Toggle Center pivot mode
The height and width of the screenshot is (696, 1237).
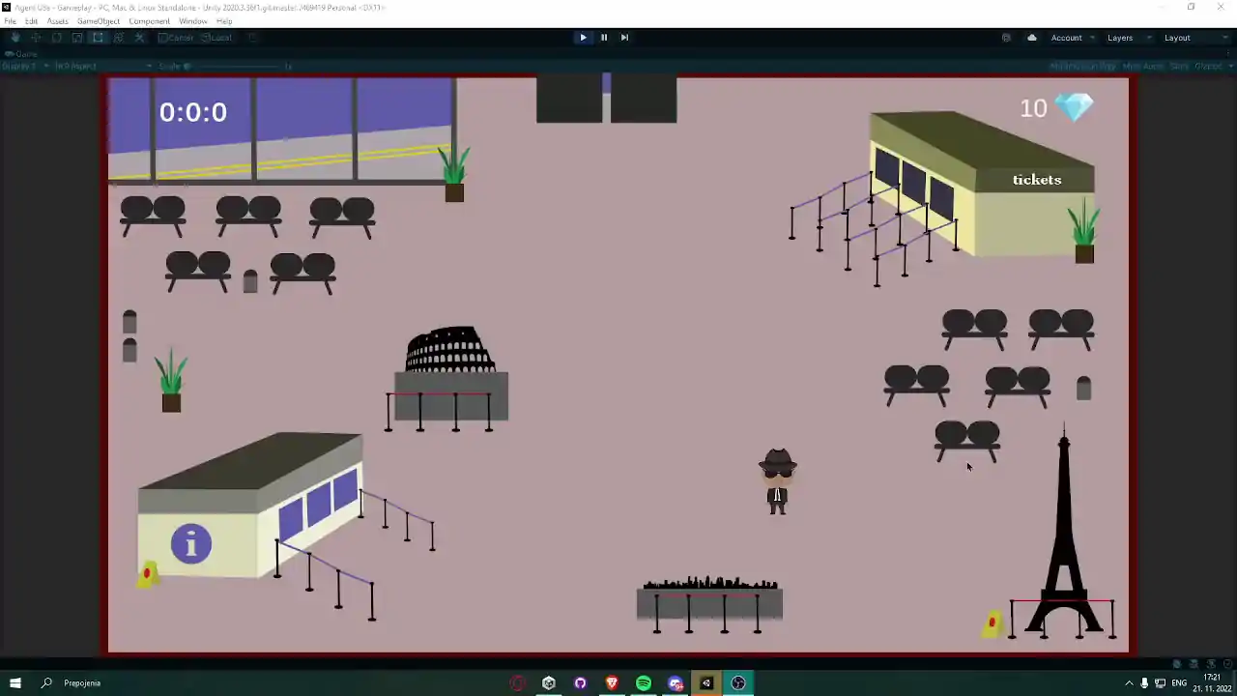click(x=176, y=38)
